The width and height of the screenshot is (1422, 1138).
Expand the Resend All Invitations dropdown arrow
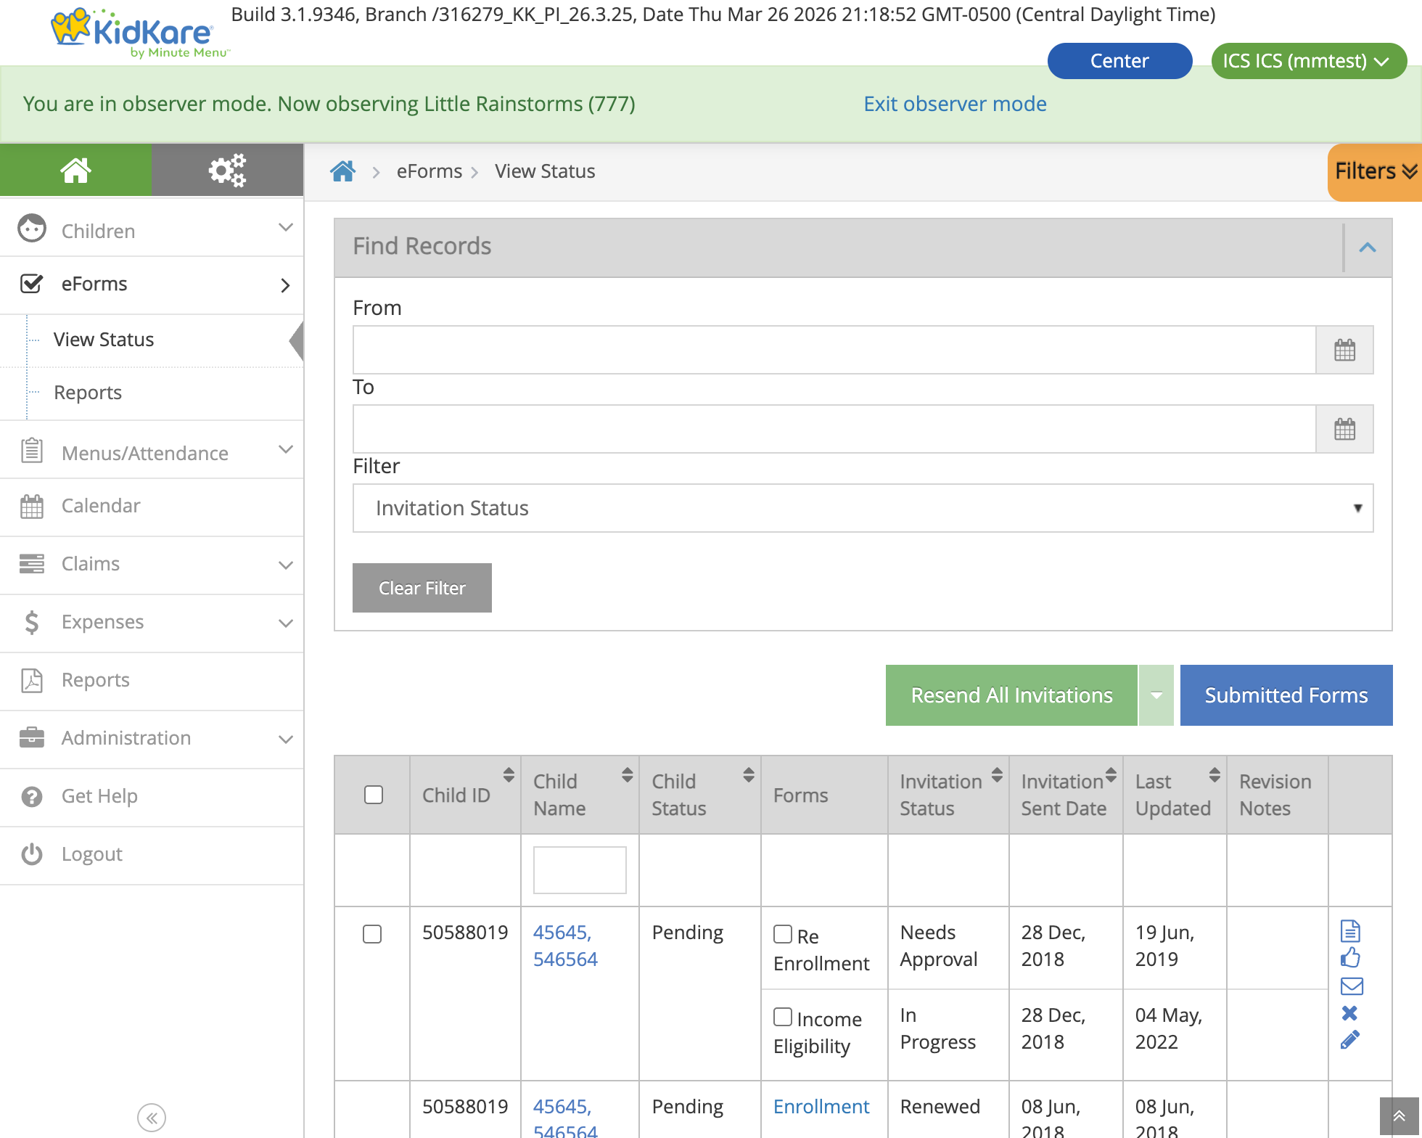[x=1156, y=695]
